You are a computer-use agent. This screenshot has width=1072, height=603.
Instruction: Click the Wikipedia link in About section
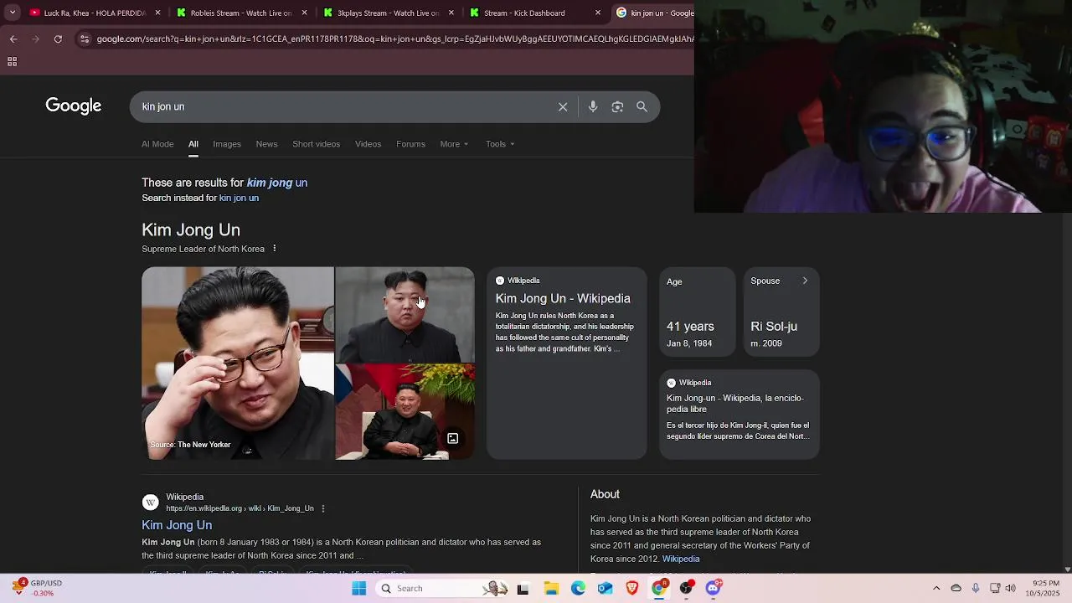[x=681, y=559]
